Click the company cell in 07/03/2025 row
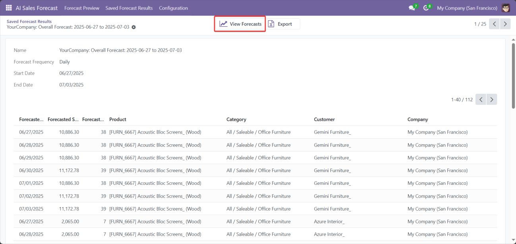This screenshot has width=516, height=244. pos(438,209)
